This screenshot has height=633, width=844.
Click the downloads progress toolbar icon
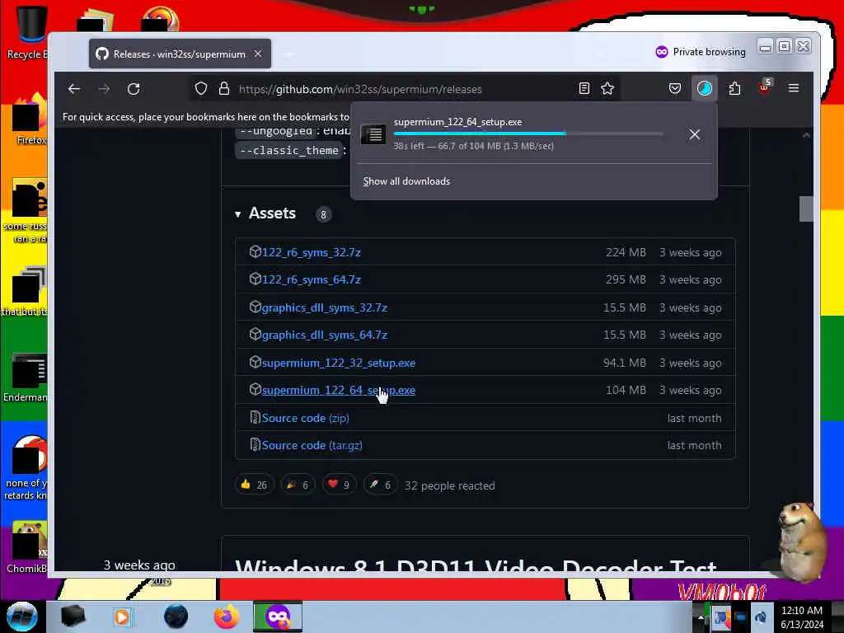point(704,88)
